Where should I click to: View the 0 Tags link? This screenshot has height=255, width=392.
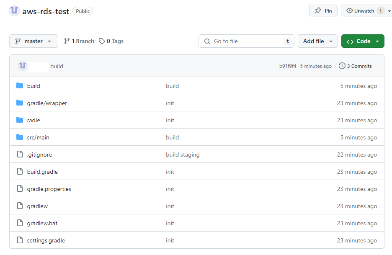pos(111,41)
